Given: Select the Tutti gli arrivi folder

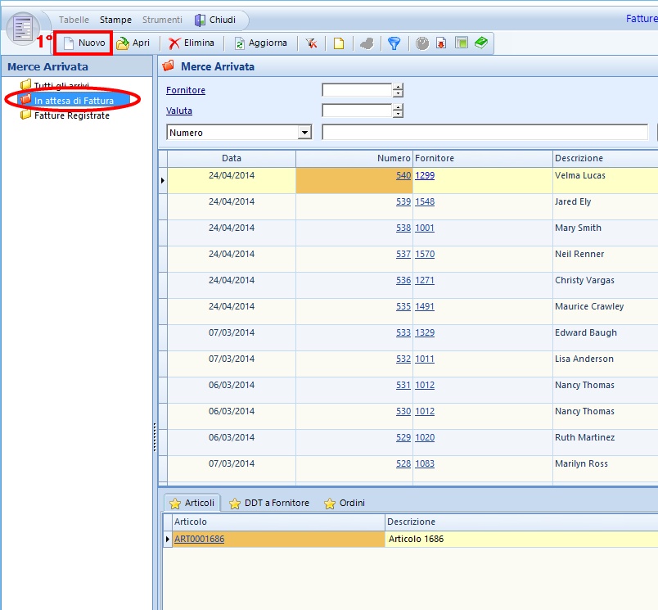Looking at the screenshot, I should [61, 86].
